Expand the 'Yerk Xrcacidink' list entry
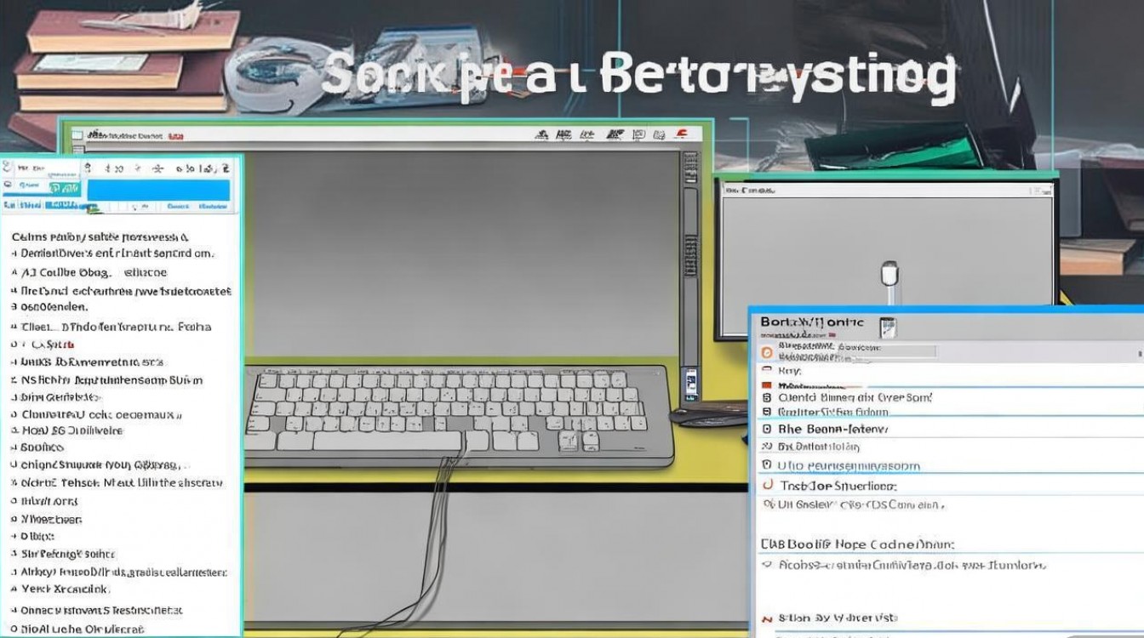The width and height of the screenshot is (1144, 638). [14, 589]
